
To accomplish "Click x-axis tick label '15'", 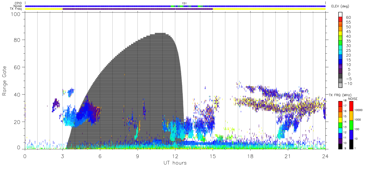I will pos(213,156).
